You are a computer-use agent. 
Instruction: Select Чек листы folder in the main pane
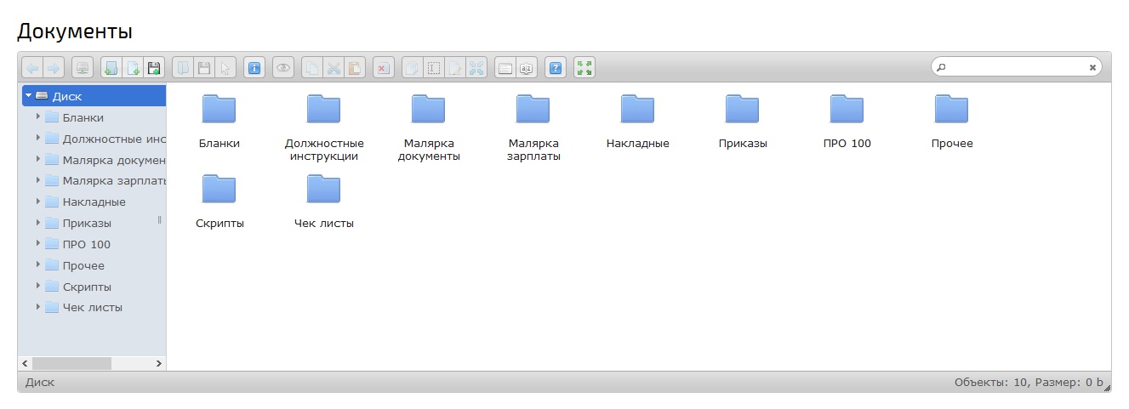point(323,202)
